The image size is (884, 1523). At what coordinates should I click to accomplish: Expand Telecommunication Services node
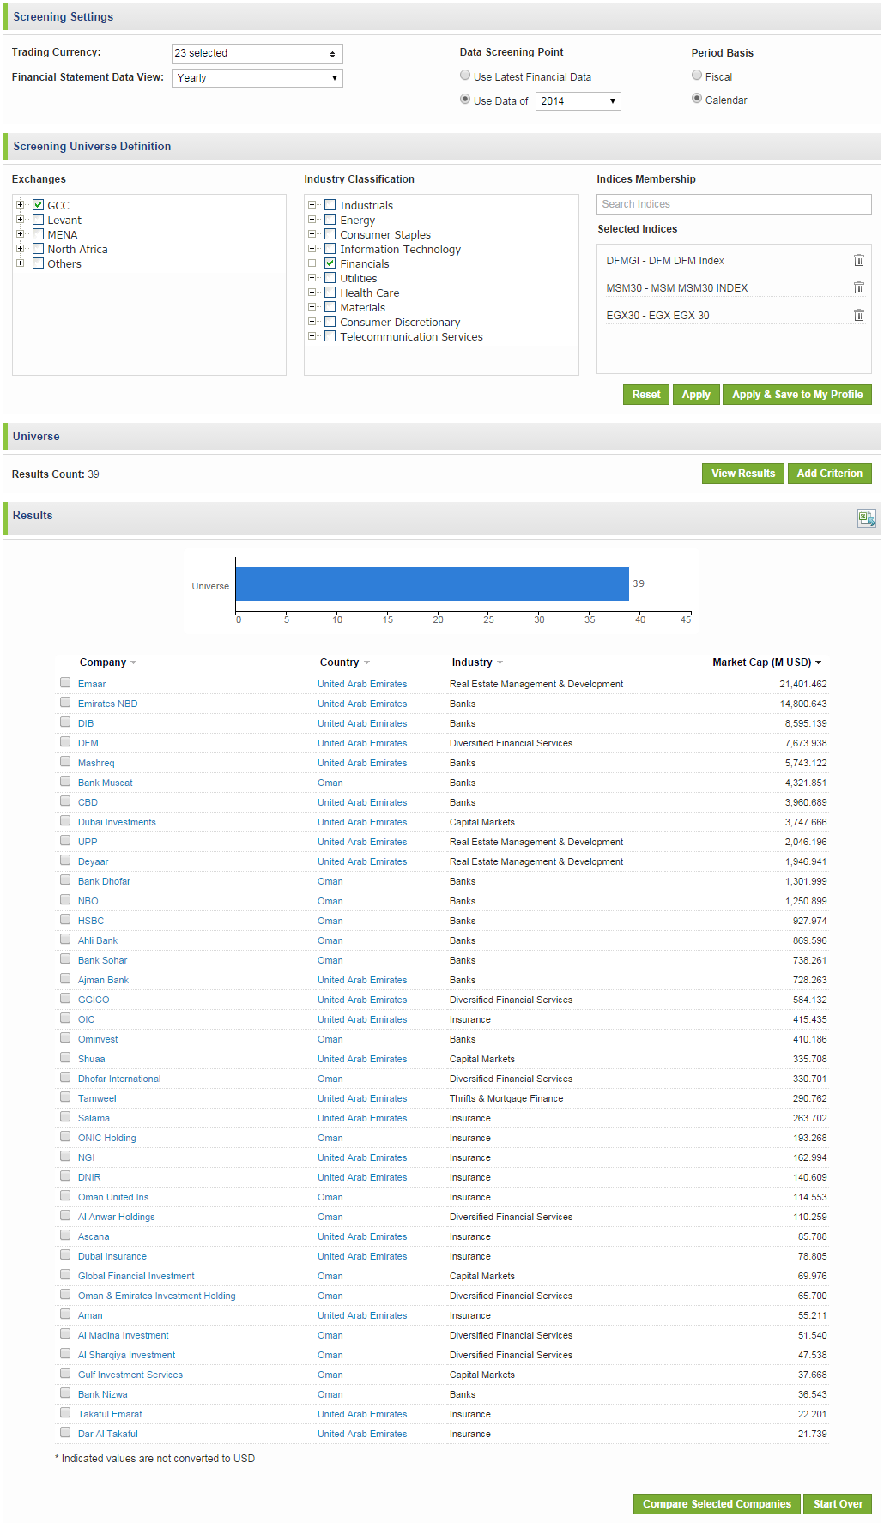[x=312, y=336]
